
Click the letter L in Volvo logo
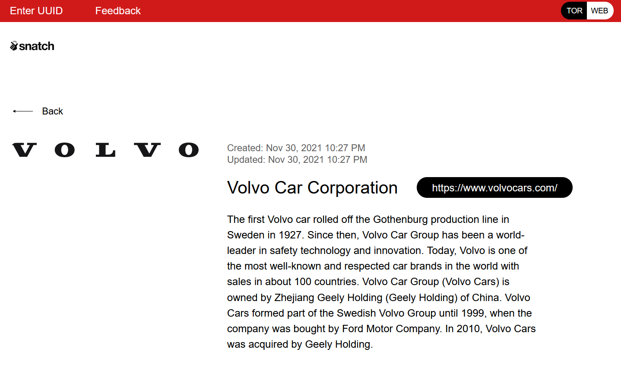click(x=105, y=150)
